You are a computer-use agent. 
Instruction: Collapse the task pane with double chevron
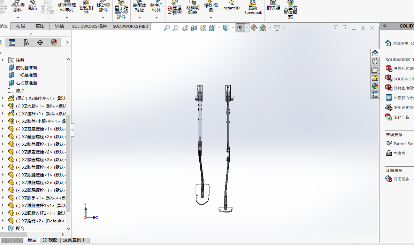(385, 26)
